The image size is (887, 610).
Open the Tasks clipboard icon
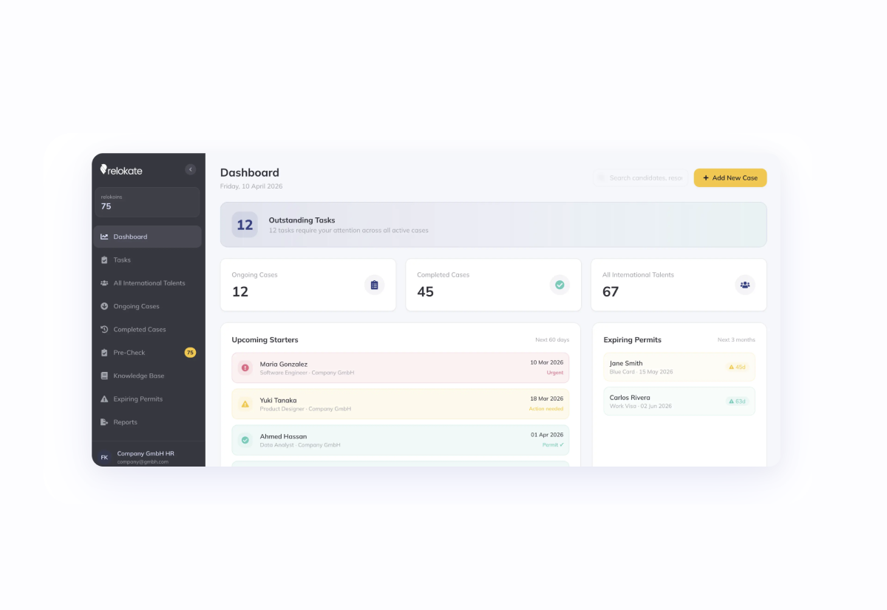104,260
